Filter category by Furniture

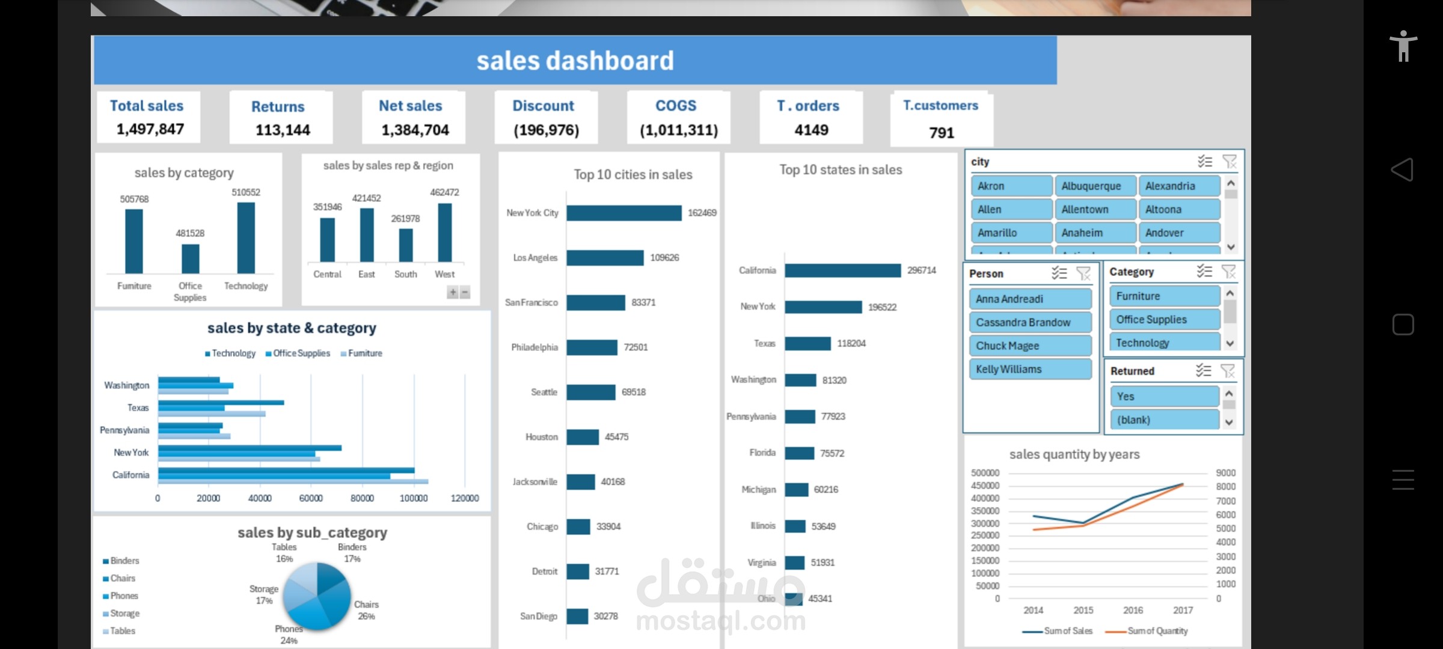tap(1165, 296)
